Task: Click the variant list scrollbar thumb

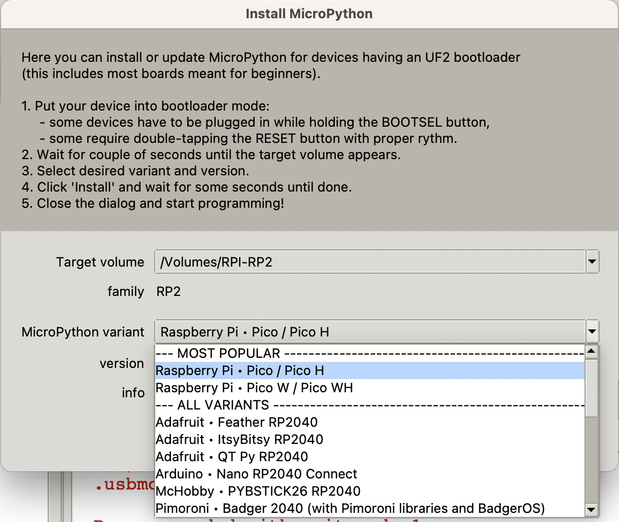Action: [592, 388]
